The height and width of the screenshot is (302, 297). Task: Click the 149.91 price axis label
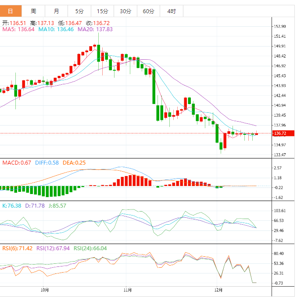point(280,46)
